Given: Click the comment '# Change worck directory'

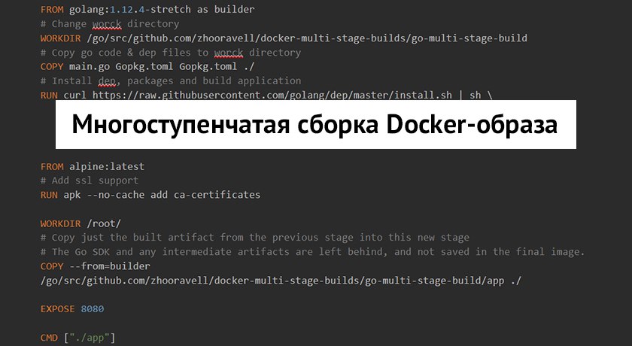Looking at the screenshot, I should 110,24.
